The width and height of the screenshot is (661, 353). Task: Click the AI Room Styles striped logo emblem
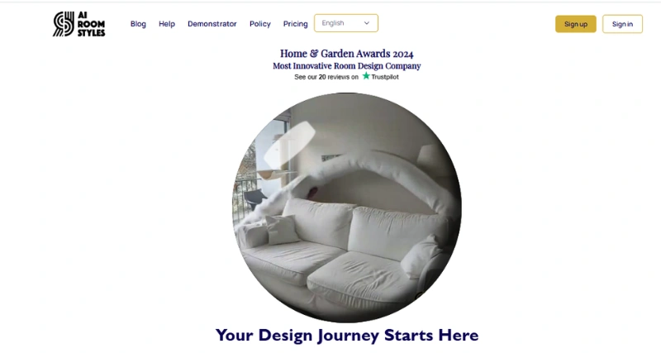click(64, 24)
